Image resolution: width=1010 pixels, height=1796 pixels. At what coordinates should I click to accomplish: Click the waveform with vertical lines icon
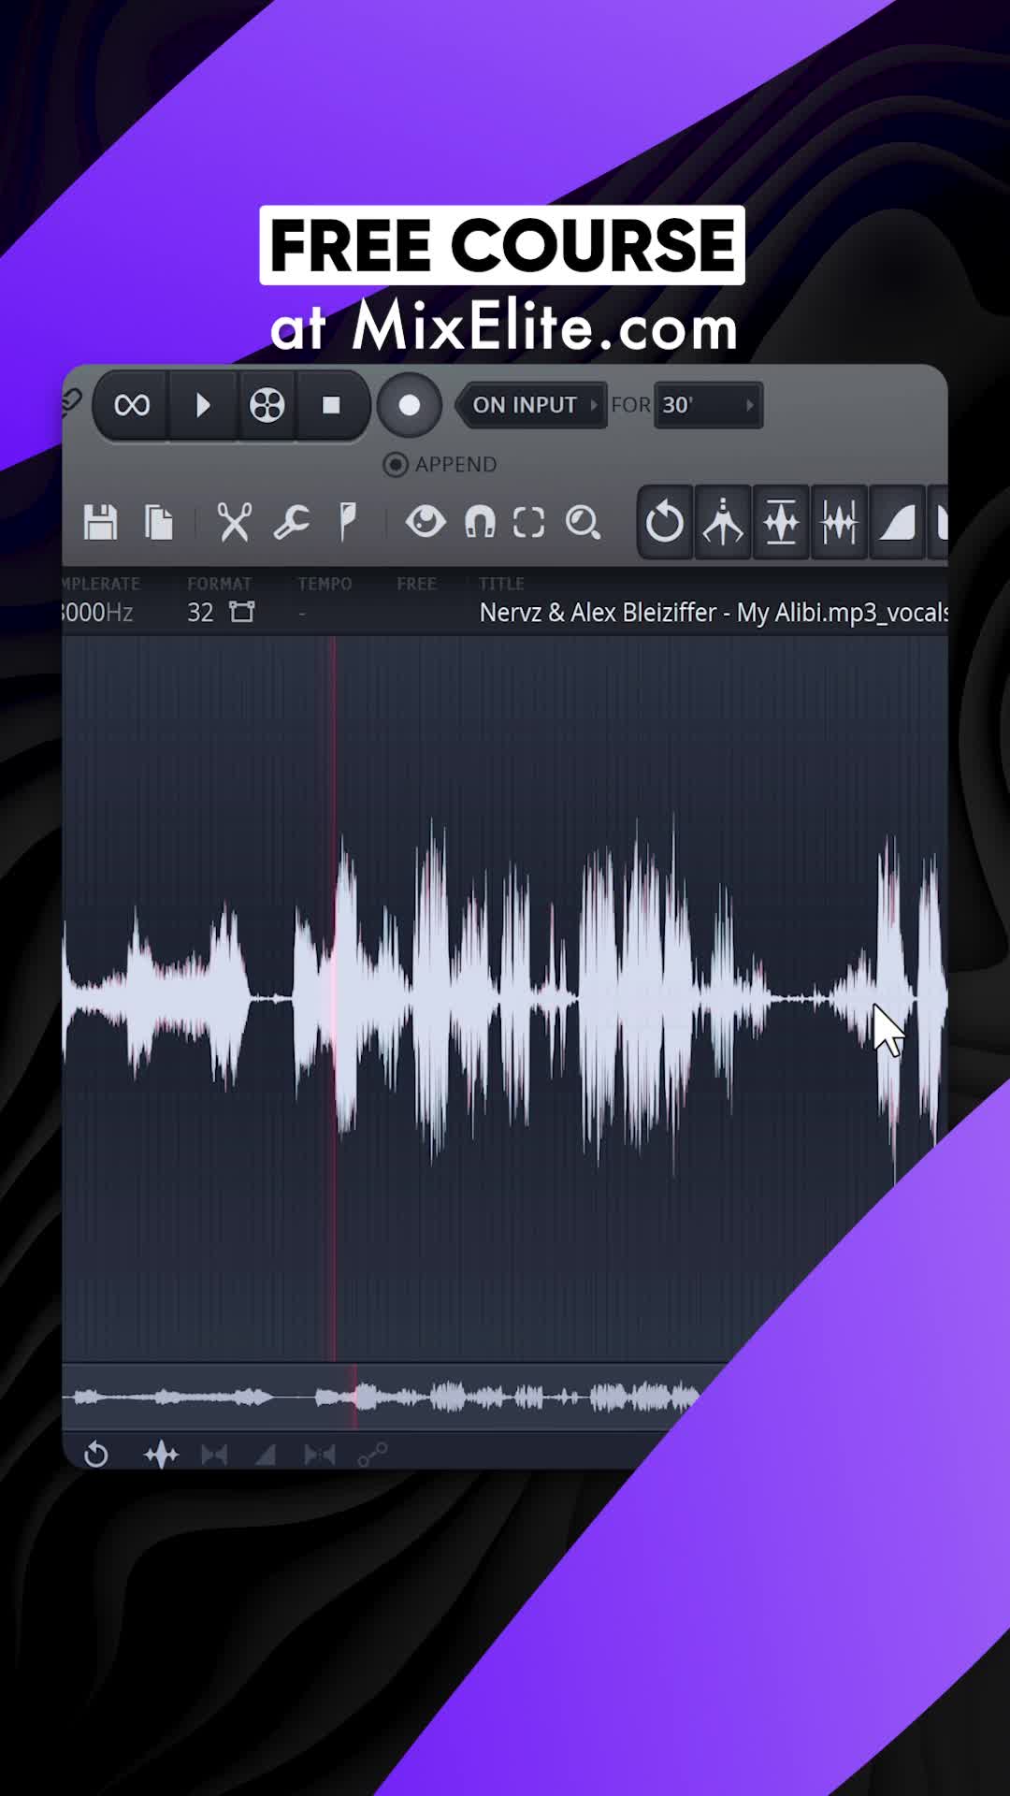click(839, 522)
